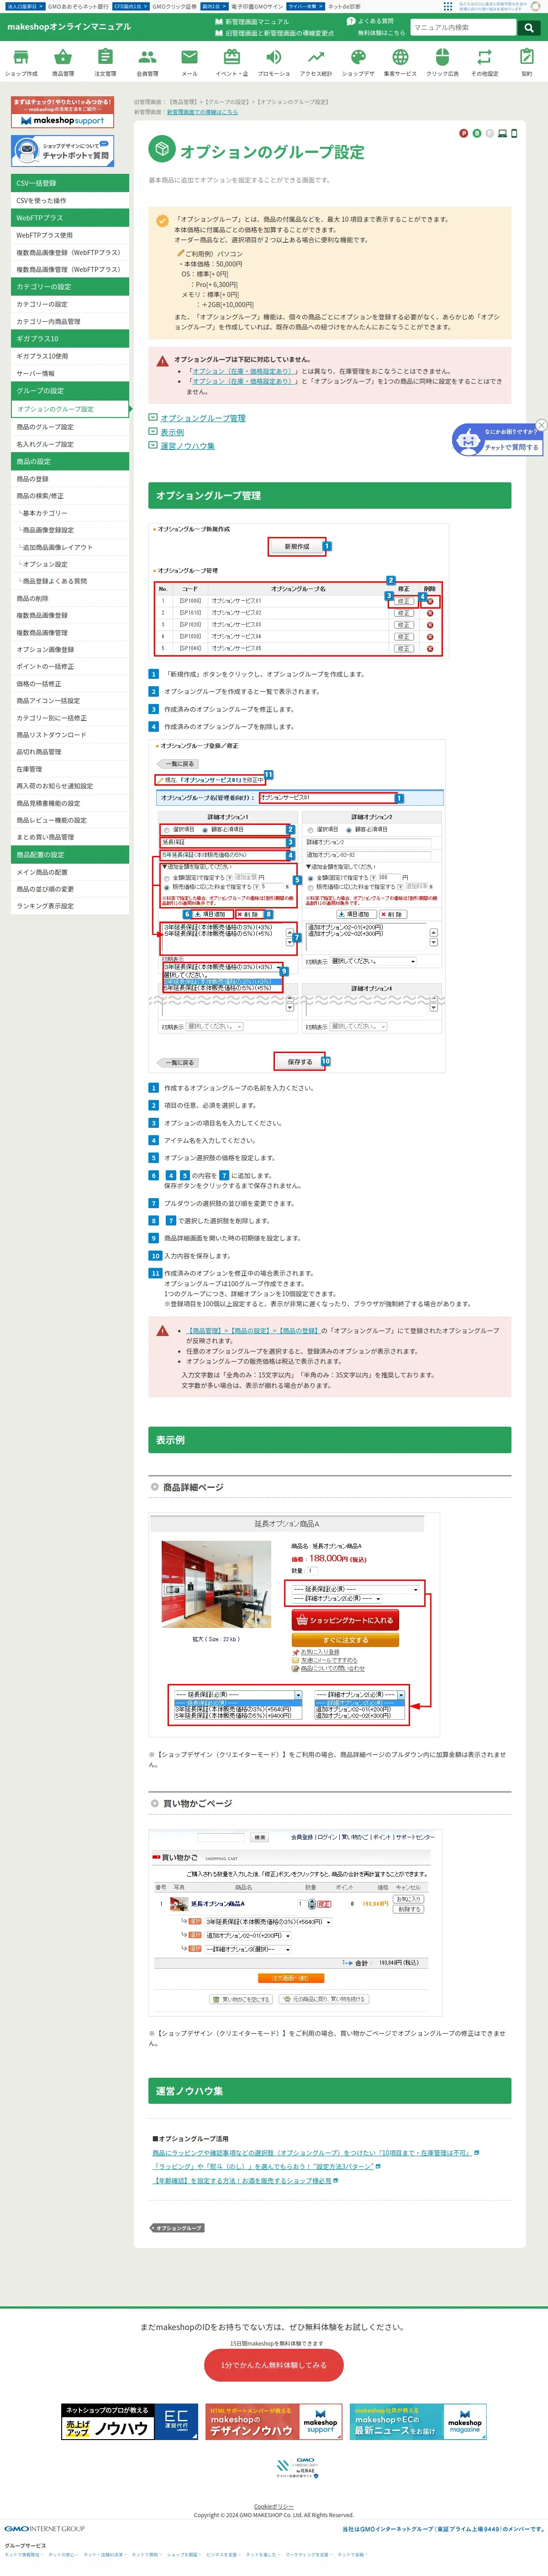Screen dimensions: 548x2576
Task: Expand the 商品の設定 sidebar section
Action: (x=70, y=461)
